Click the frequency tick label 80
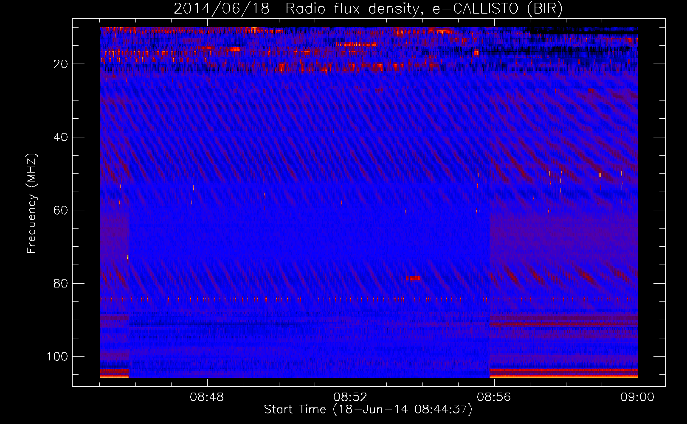 click(61, 284)
